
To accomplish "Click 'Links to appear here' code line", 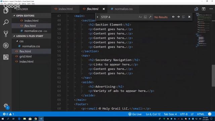I will pos(113,65).
